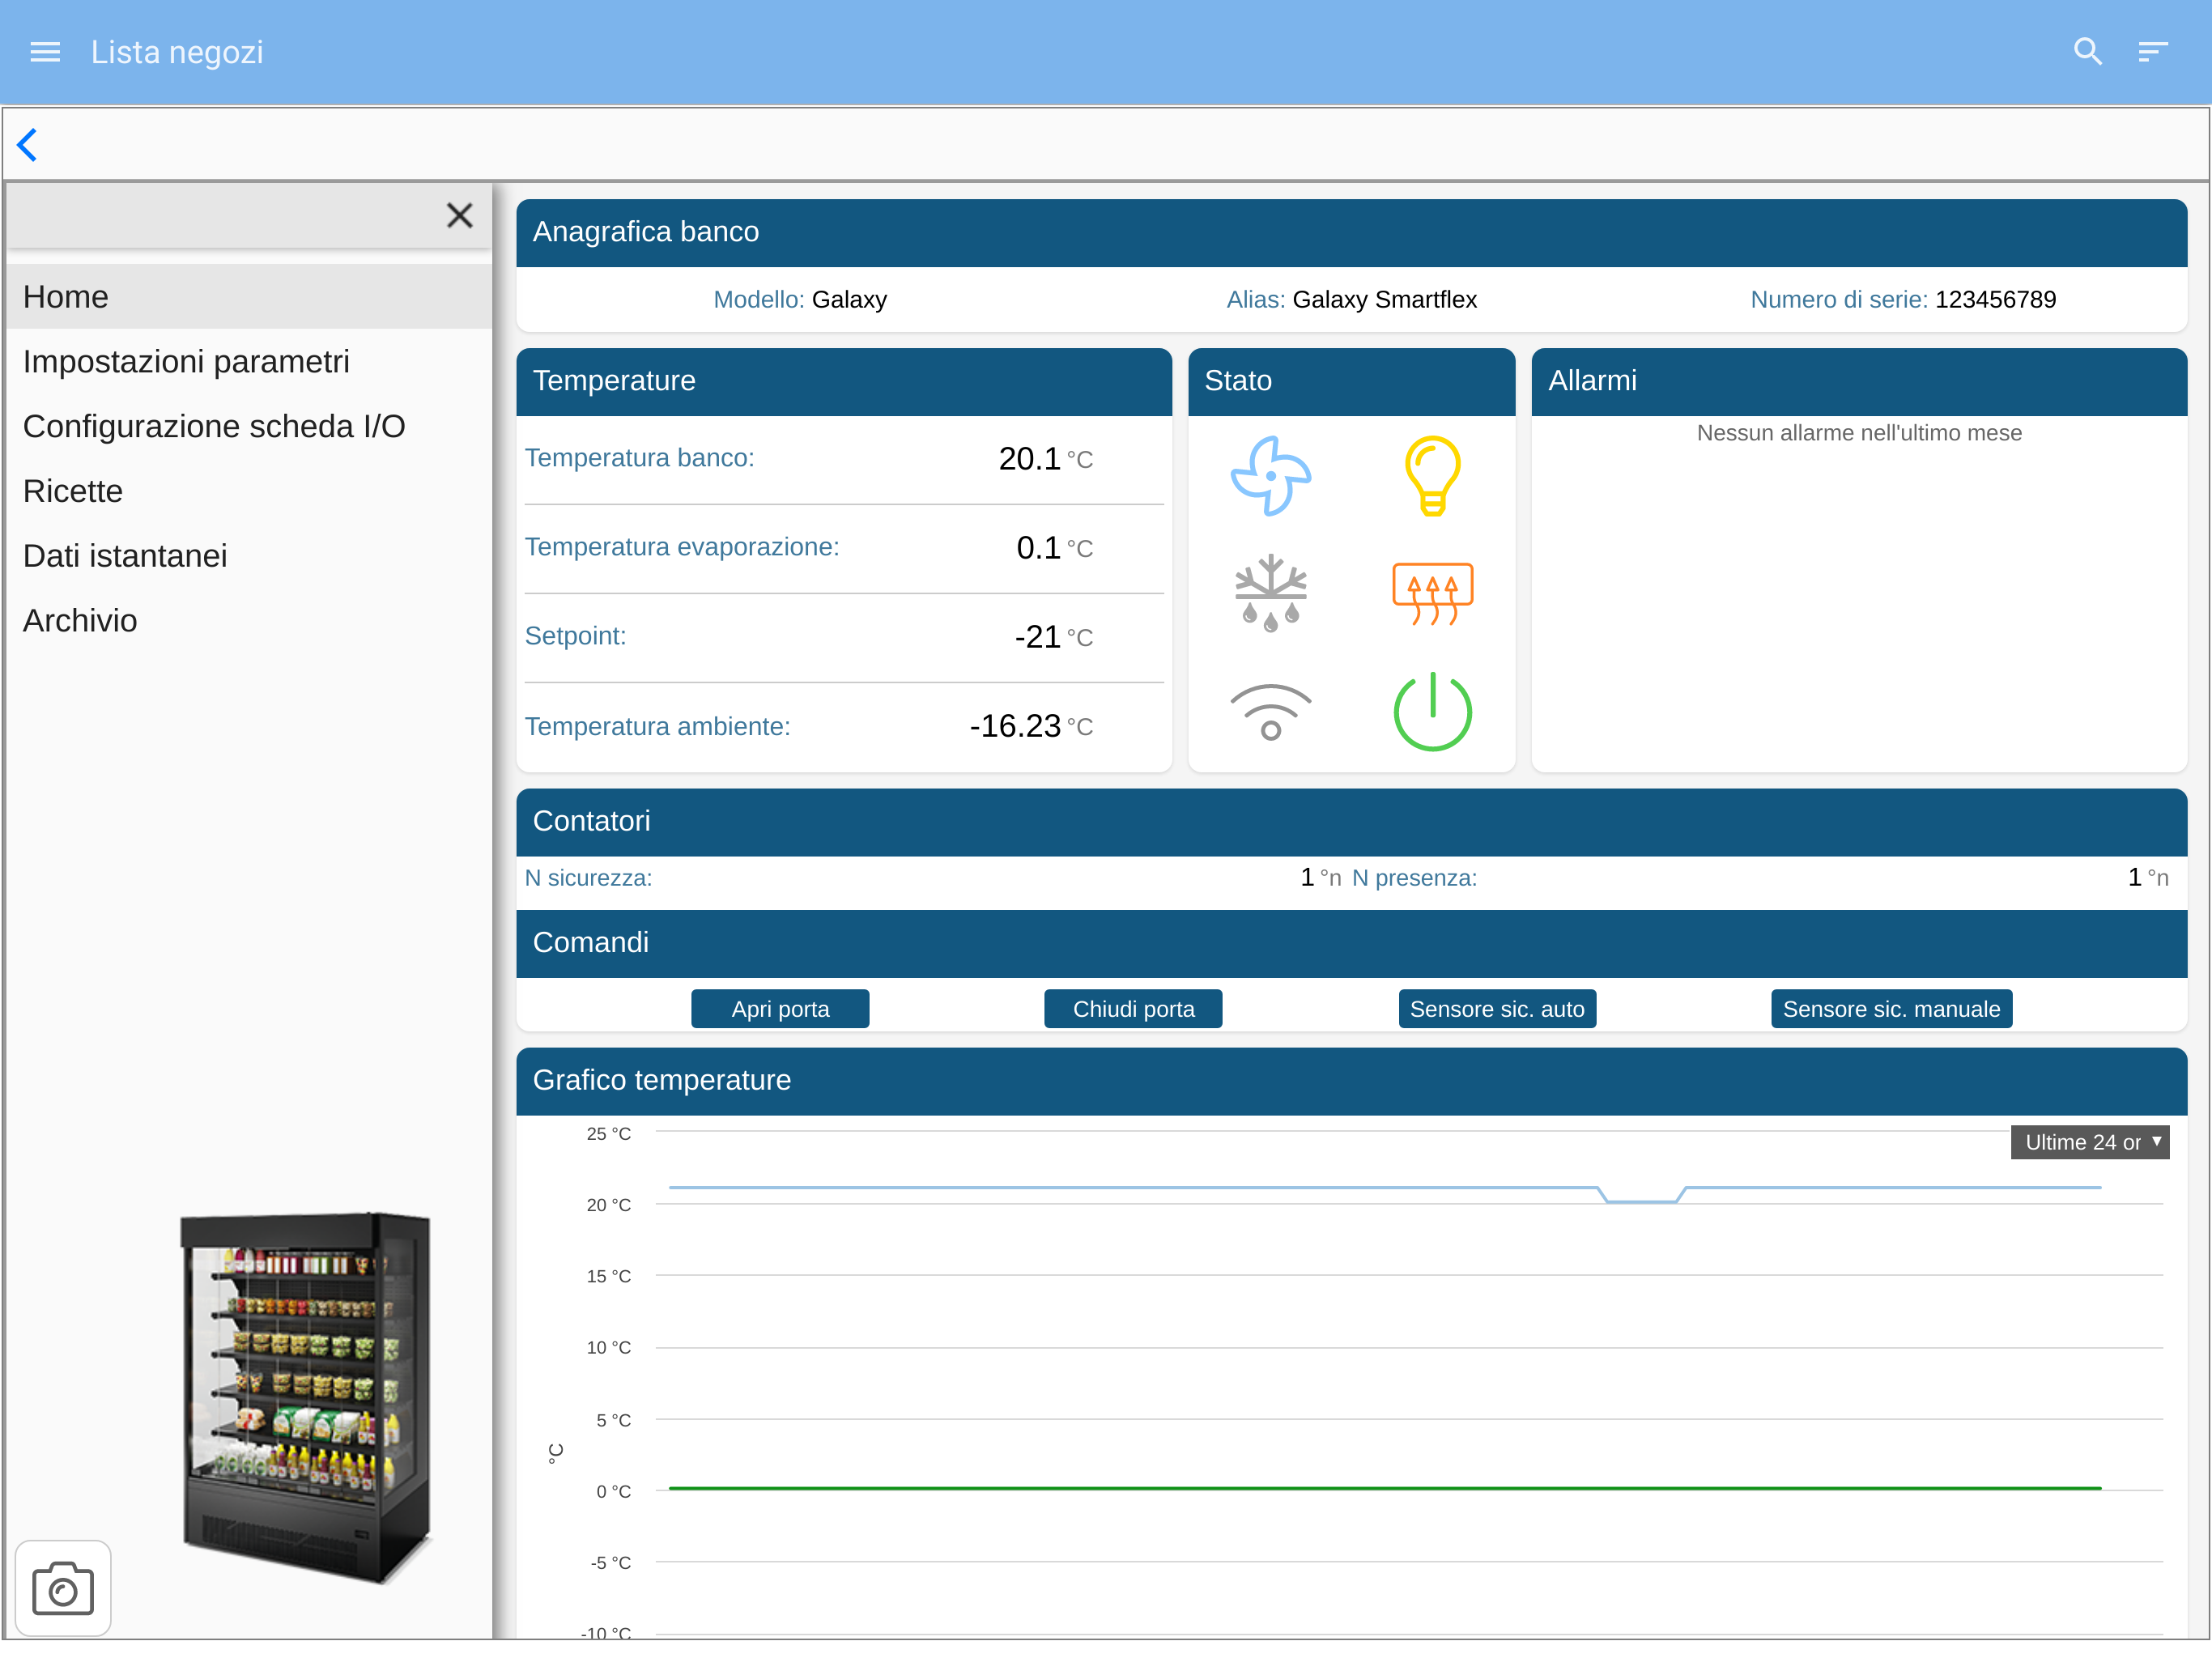Screen dimensions: 2212x1658
Task: Click the refrigerated display cabinet image
Action: pyautogui.click(x=306, y=1397)
